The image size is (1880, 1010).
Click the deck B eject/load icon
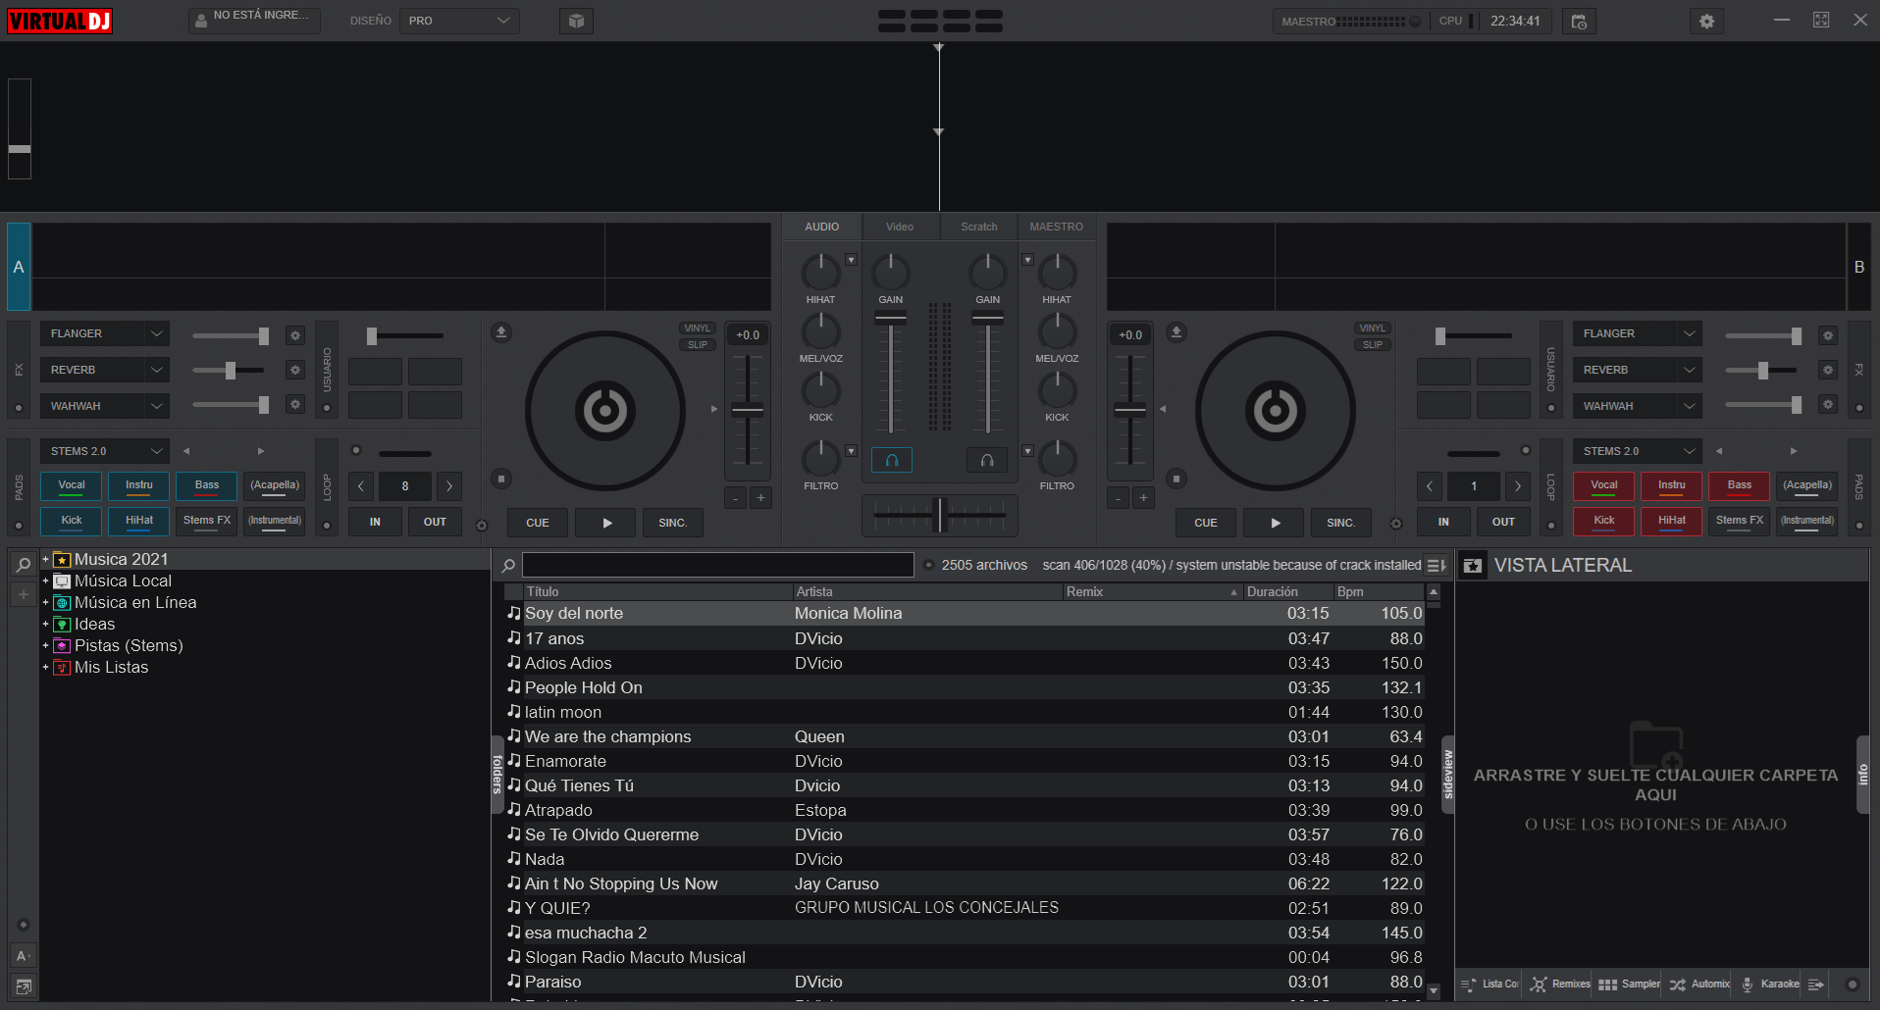pos(1176,332)
